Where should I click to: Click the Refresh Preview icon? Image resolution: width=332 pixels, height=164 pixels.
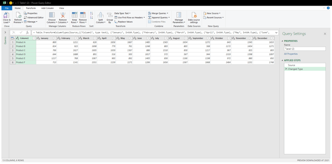point(18,15)
